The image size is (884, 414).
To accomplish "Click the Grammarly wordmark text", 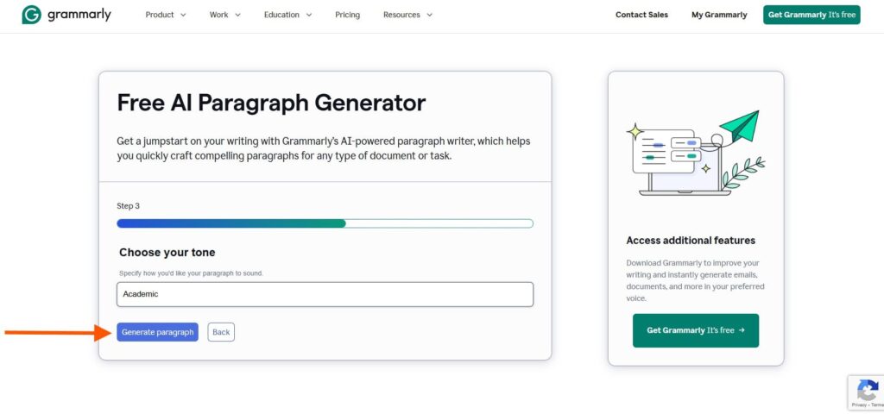I will click(x=79, y=15).
